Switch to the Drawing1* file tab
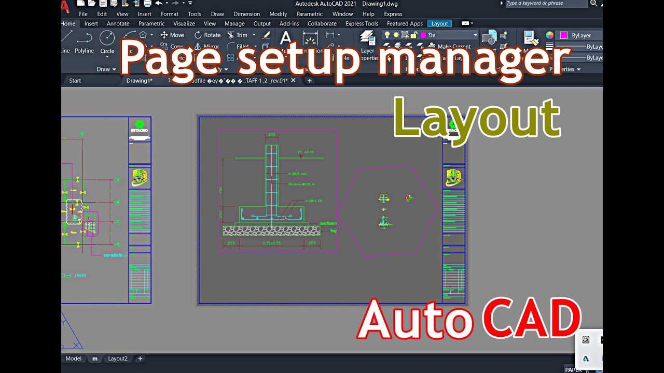 point(140,80)
